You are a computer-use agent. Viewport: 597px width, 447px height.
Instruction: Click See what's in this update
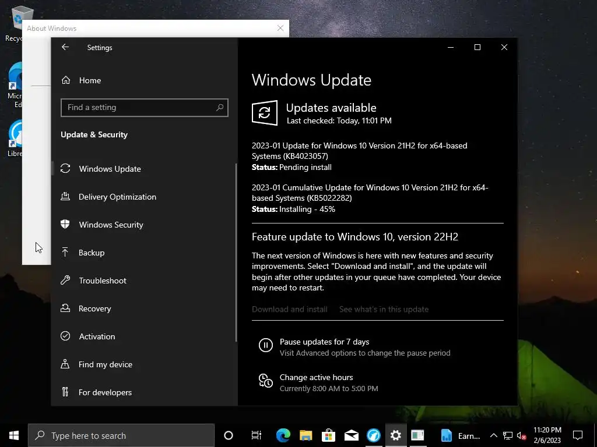coord(384,310)
